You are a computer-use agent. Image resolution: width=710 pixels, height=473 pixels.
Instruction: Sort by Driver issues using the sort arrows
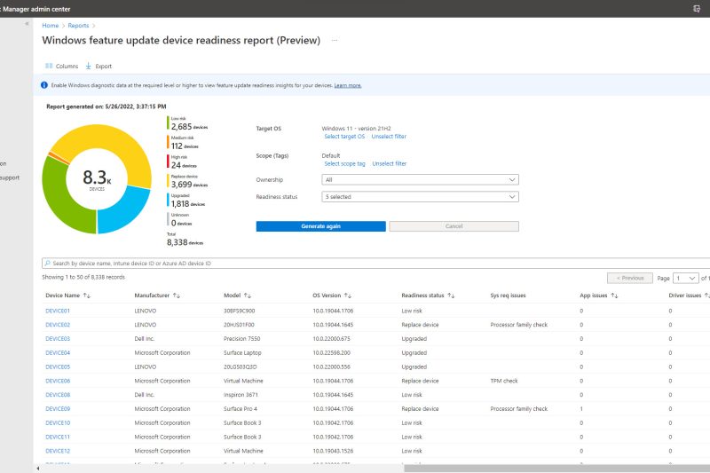(706, 296)
